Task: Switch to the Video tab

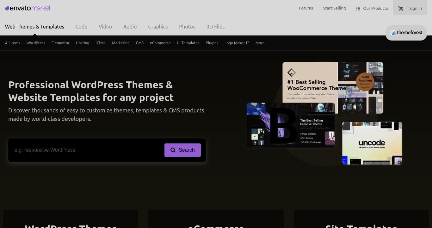Action: tap(105, 27)
